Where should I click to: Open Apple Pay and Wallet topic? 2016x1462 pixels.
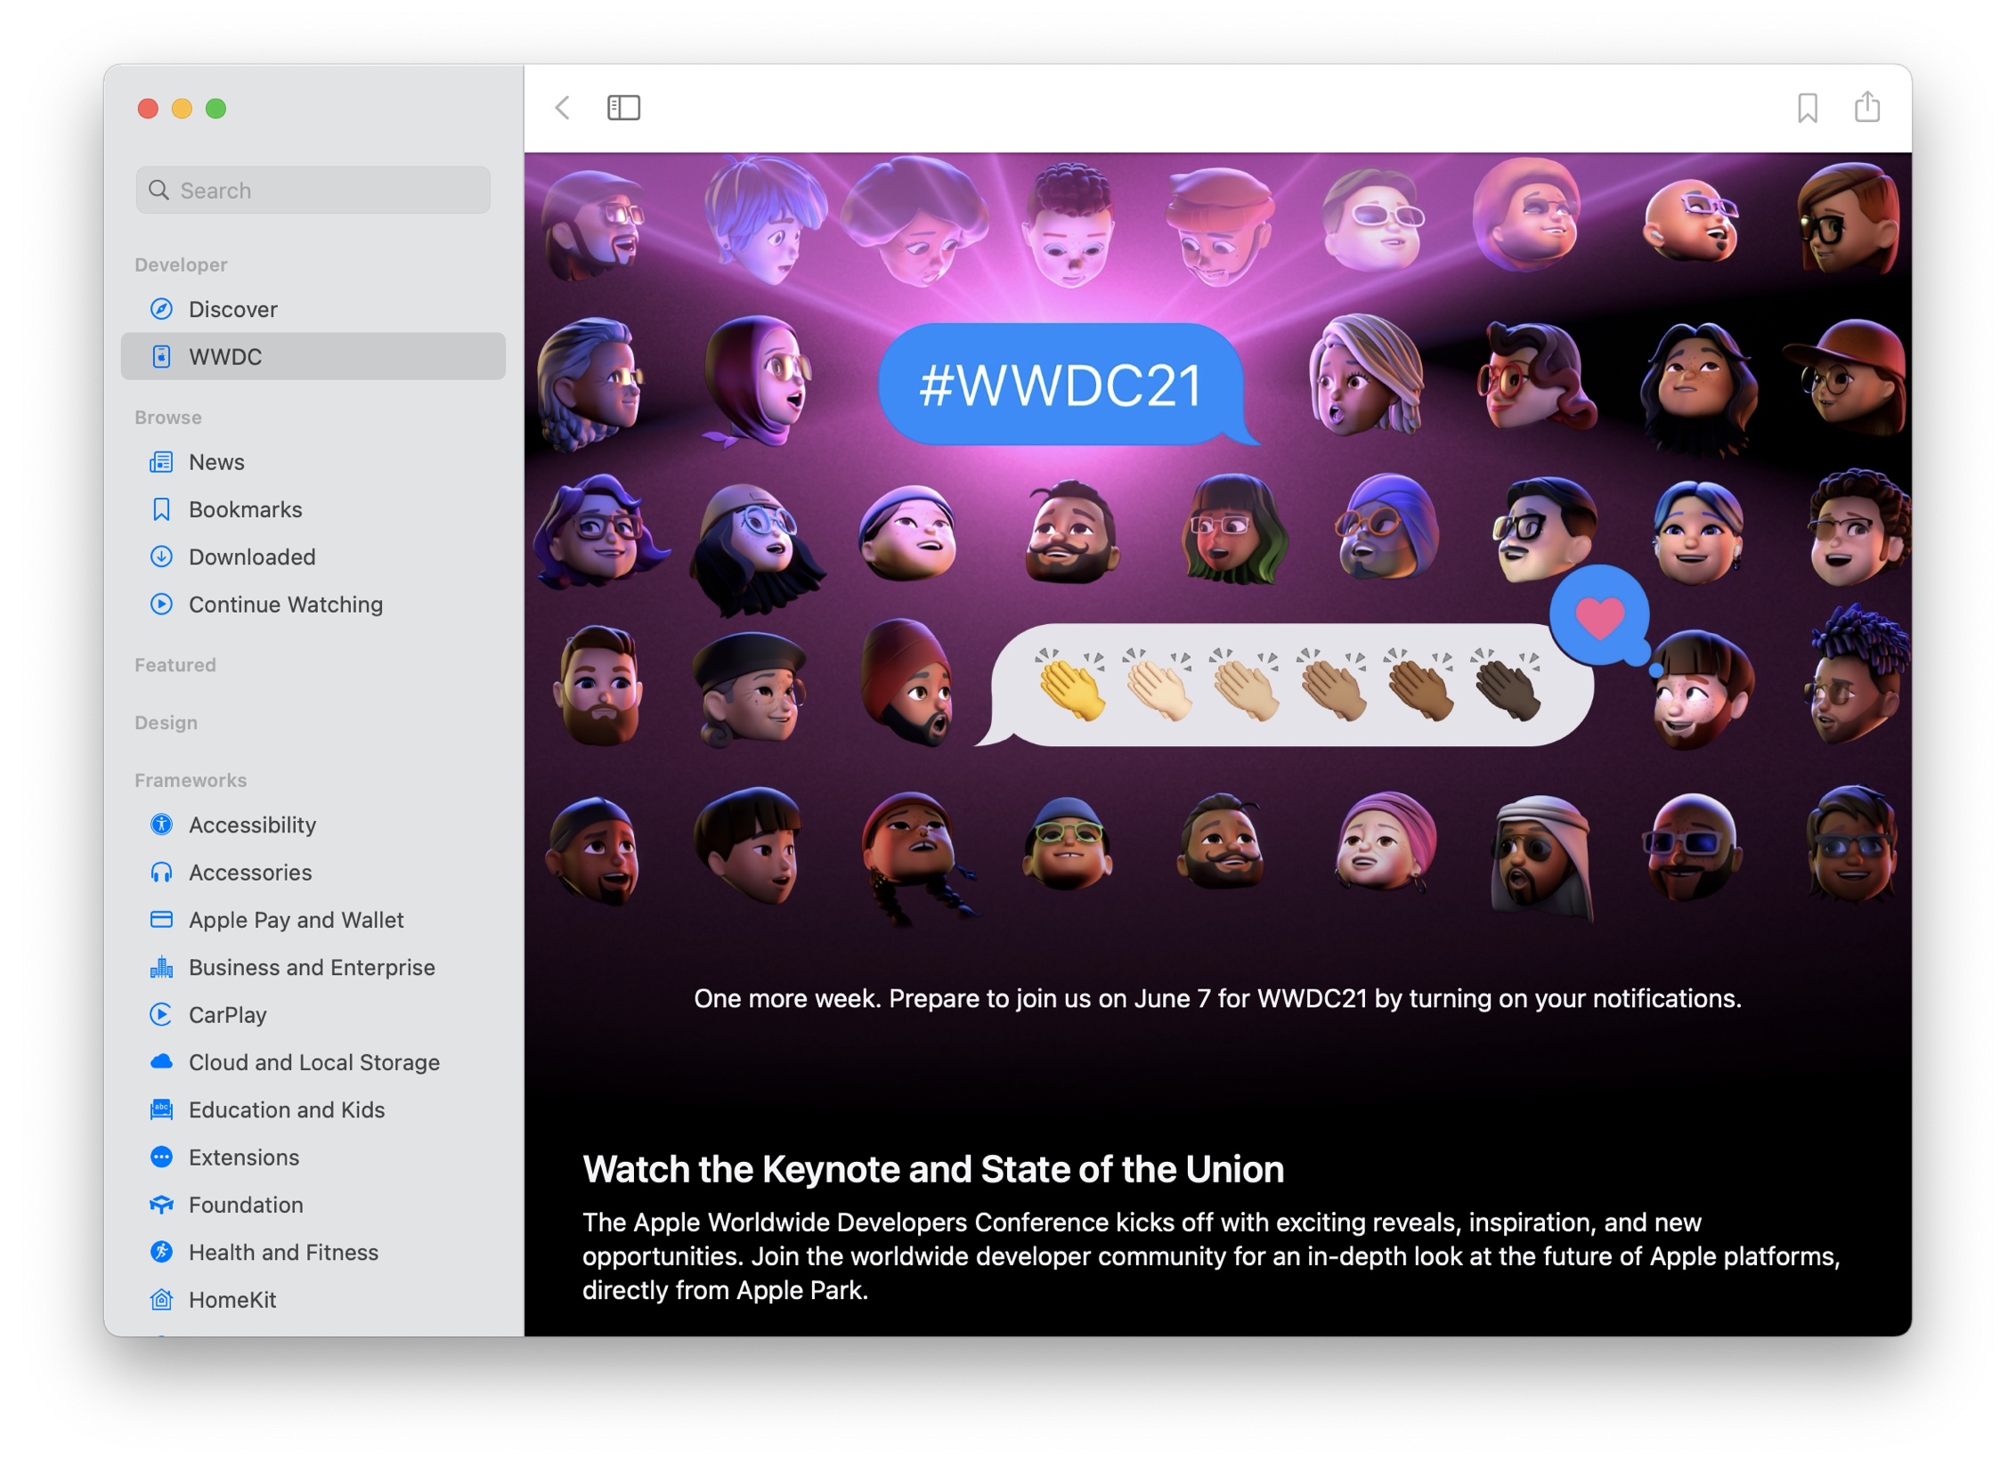coord(313,920)
